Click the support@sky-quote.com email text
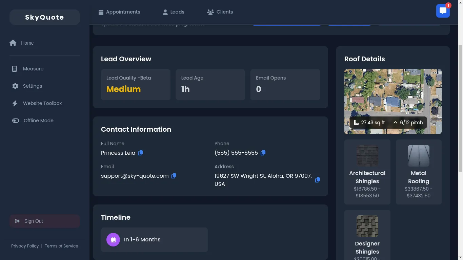This screenshot has height=260, width=463. 135,176
